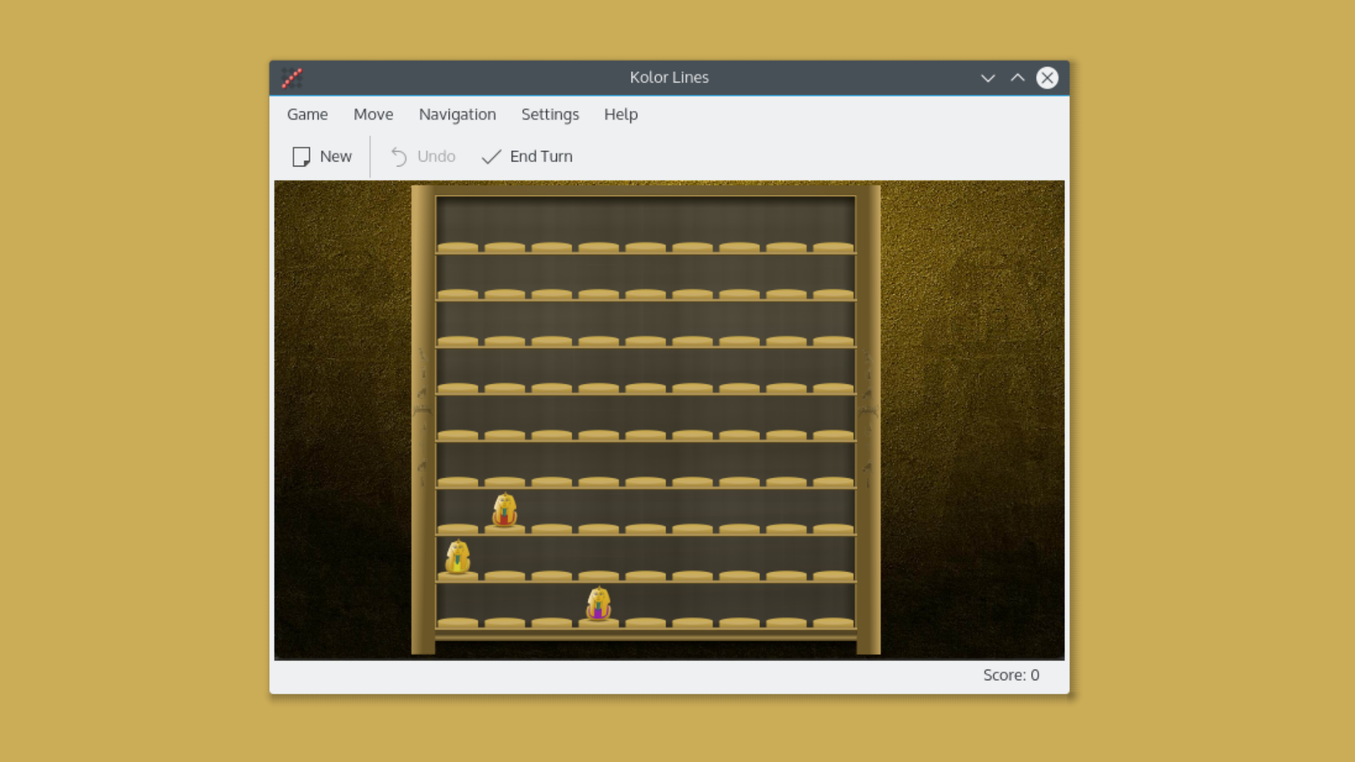Start a new game with New button
1355x762 pixels.
click(322, 157)
